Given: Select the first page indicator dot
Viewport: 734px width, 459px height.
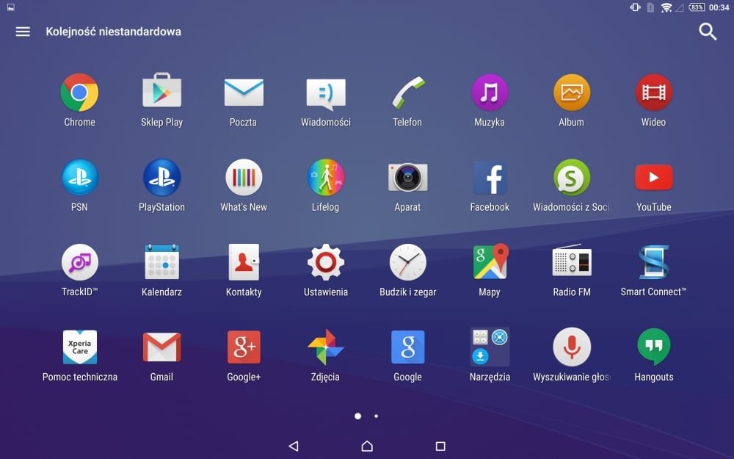Looking at the screenshot, I should [x=357, y=416].
